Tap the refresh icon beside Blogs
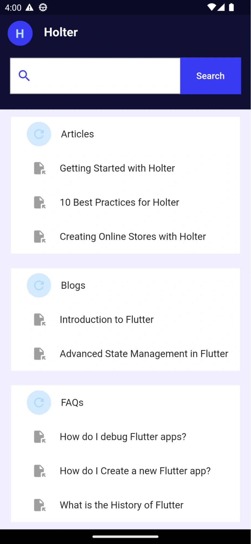This screenshot has width=251, height=544. 39,285
